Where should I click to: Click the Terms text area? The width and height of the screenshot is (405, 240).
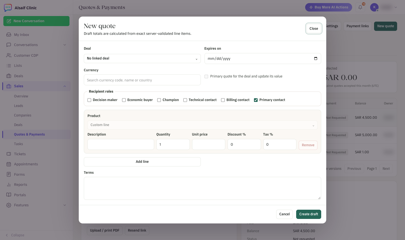tap(202, 188)
